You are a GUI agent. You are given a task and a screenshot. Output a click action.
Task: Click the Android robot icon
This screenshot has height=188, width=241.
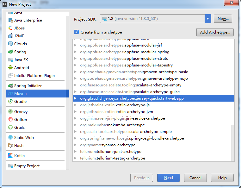click(10, 67)
